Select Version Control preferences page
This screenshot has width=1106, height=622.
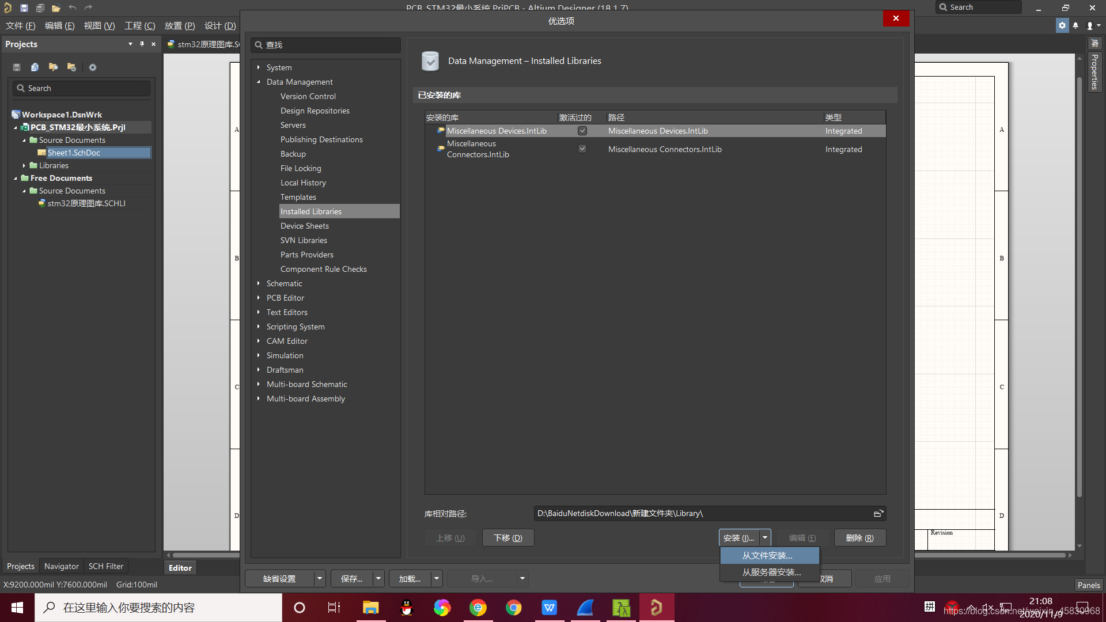click(308, 96)
